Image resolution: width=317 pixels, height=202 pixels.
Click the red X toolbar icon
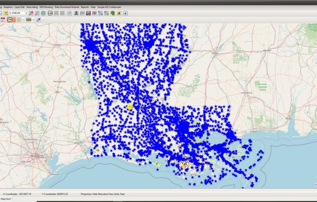(x=95, y=13)
